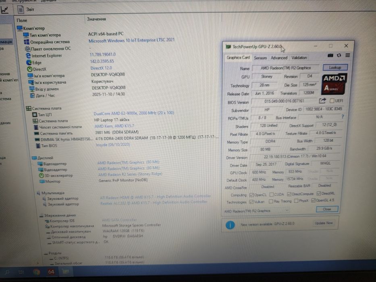Image resolution: width=376 pixels, height=282 pixels.
Task: Open Chrome from the taskbar
Action: point(36,272)
